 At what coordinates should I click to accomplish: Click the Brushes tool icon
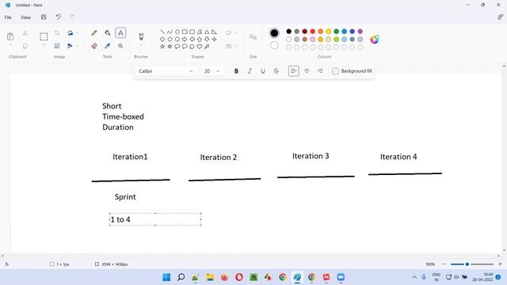(141, 36)
